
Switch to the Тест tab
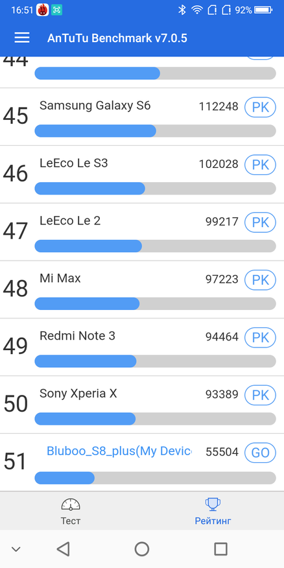point(71,512)
